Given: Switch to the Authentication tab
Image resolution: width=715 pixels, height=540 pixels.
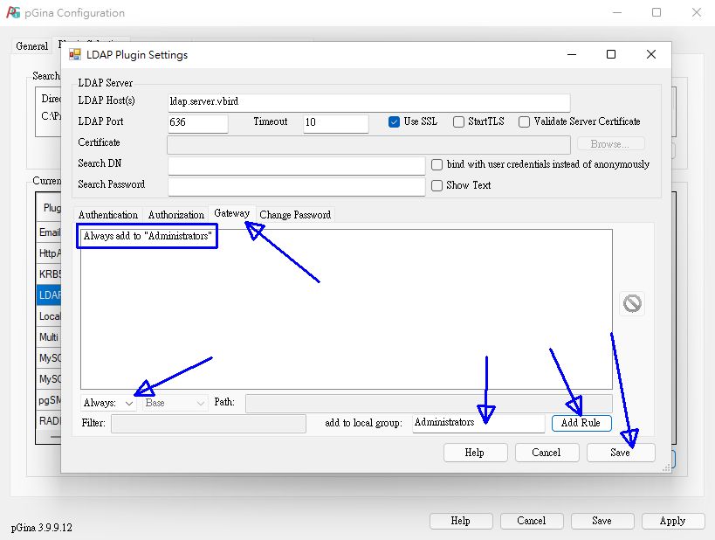Looking at the screenshot, I should tap(107, 214).
